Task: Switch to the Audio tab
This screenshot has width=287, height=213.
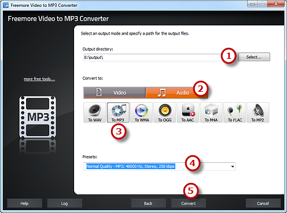Action: coord(177,93)
